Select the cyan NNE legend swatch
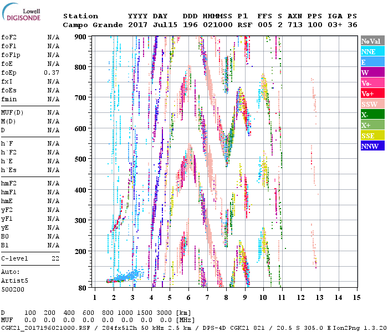The width and height of the screenshot is (388, 332). click(371, 51)
